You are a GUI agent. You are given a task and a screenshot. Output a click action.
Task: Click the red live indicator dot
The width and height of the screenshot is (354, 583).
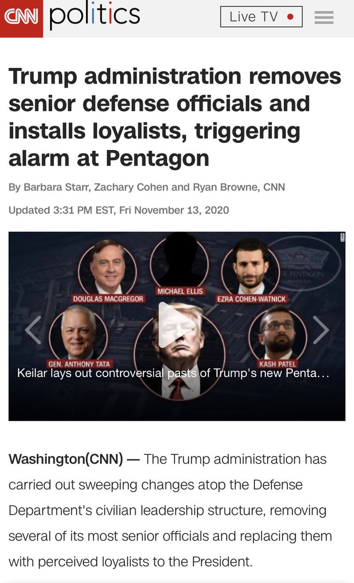point(290,17)
